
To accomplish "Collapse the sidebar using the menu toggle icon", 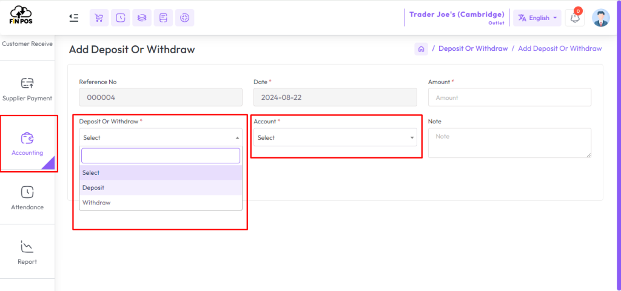I will coord(73,18).
